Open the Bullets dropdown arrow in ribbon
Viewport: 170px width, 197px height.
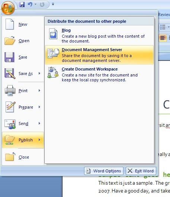pos(169,27)
